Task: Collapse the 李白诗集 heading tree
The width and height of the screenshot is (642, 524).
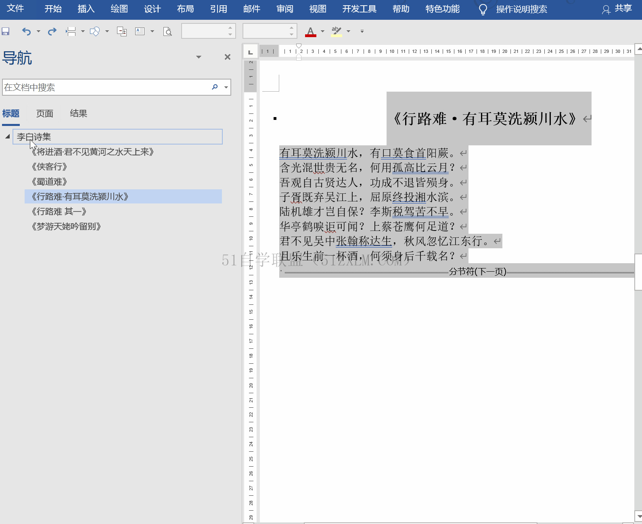Action: coord(7,136)
